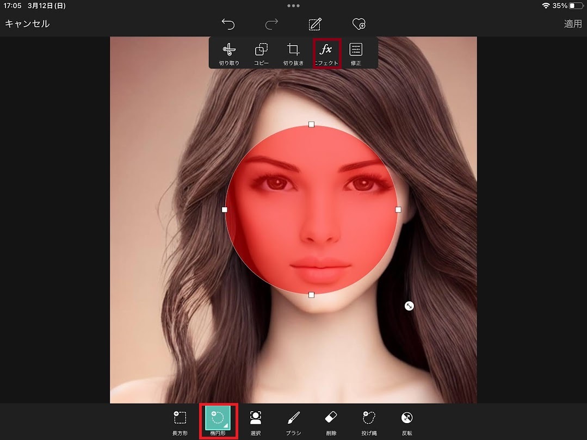Activate the 選択 person select tool
The image size is (587, 440).
pyautogui.click(x=256, y=422)
